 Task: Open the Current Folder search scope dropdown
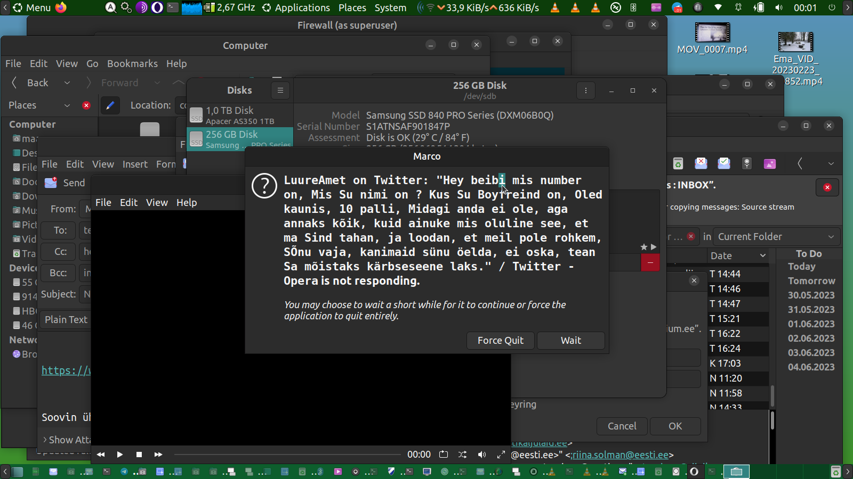[776, 237]
